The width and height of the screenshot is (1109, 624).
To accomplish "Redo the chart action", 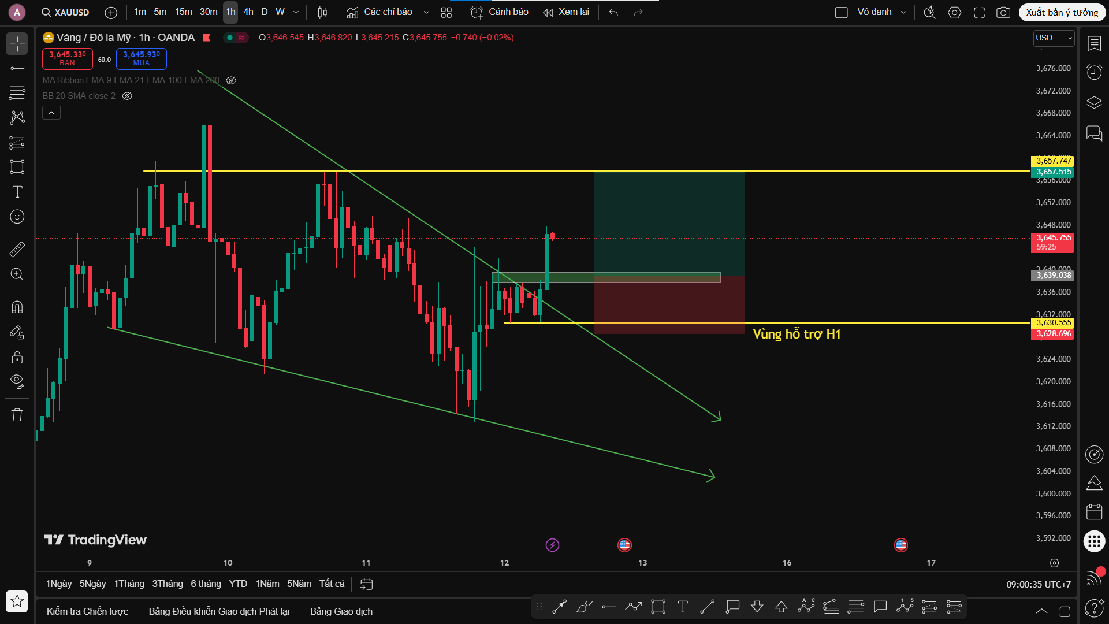I will coord(638,12).
